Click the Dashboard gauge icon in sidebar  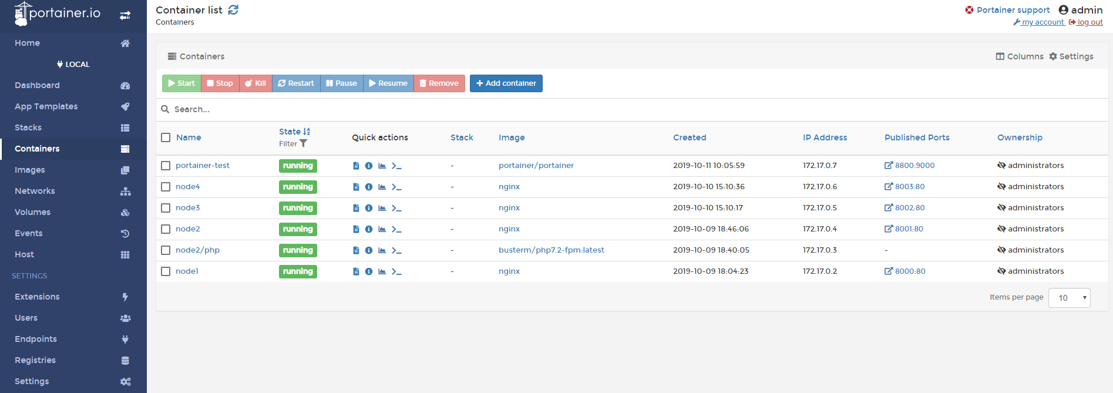click(x=125, y=85)
